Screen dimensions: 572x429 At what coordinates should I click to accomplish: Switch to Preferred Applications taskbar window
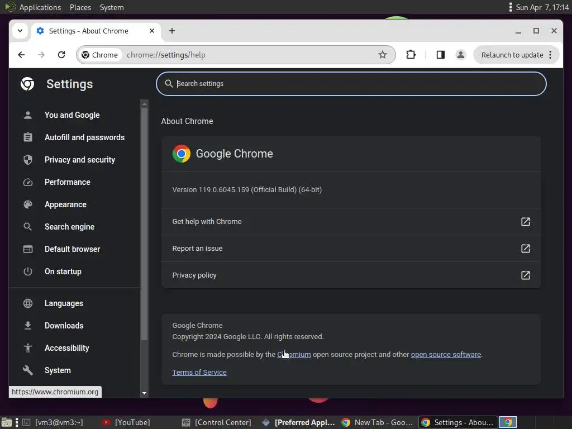pyautogui.click(x=298, y=422)
